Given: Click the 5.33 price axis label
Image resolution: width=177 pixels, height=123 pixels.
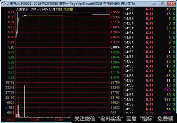Looking at the screenshot, I should click(12, 77).
